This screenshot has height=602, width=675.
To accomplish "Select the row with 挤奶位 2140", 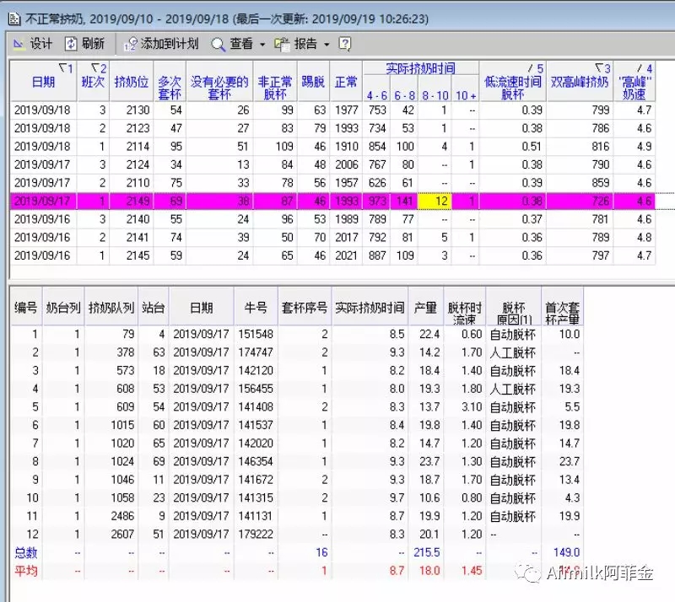I will pyautogui.click(x=332, y=219).
